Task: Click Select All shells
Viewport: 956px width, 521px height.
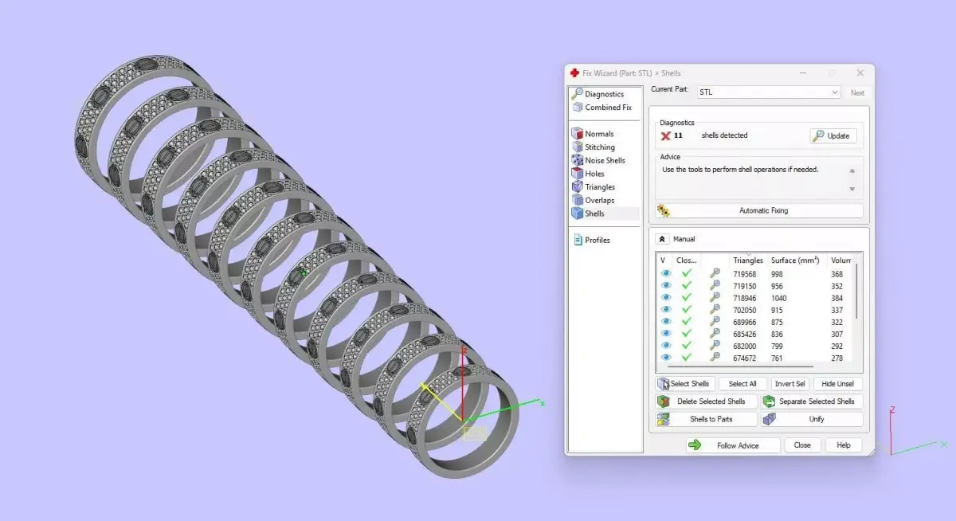Action: coord(742,384)
